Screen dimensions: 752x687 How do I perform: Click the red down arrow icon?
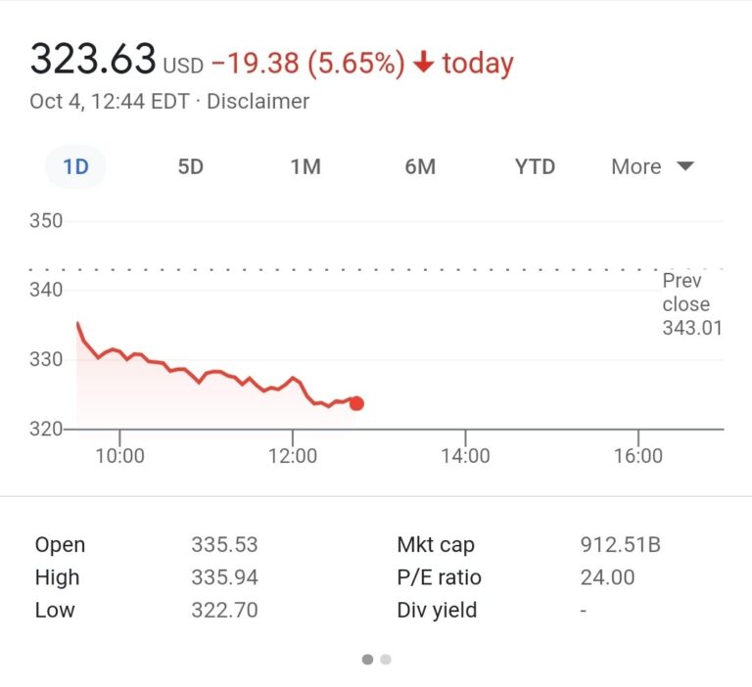coord(423,64)
